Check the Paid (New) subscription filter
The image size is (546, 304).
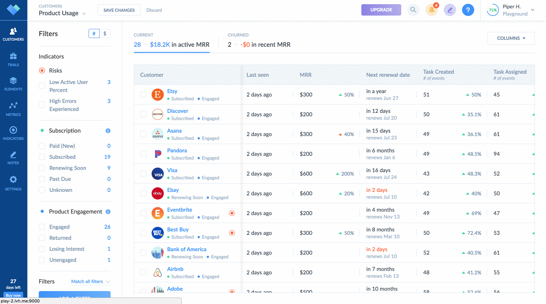click(x=42, y=146)
